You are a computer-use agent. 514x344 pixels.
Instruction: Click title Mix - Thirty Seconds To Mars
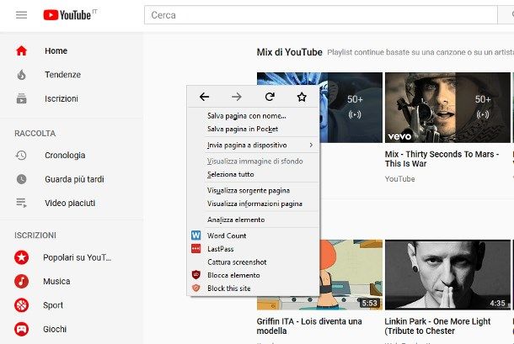coord(442,159)
